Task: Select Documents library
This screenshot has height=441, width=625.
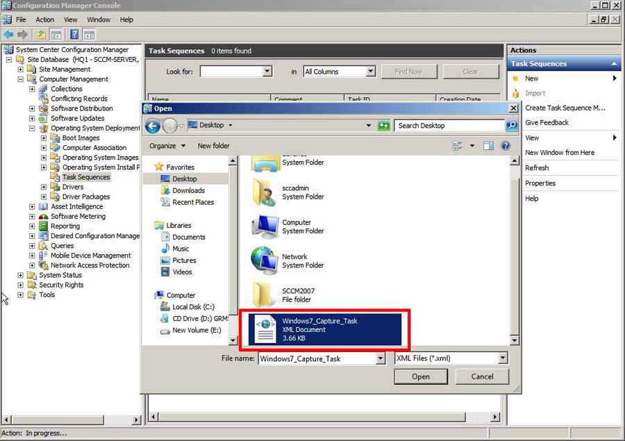Action: (x=188, y=237)
